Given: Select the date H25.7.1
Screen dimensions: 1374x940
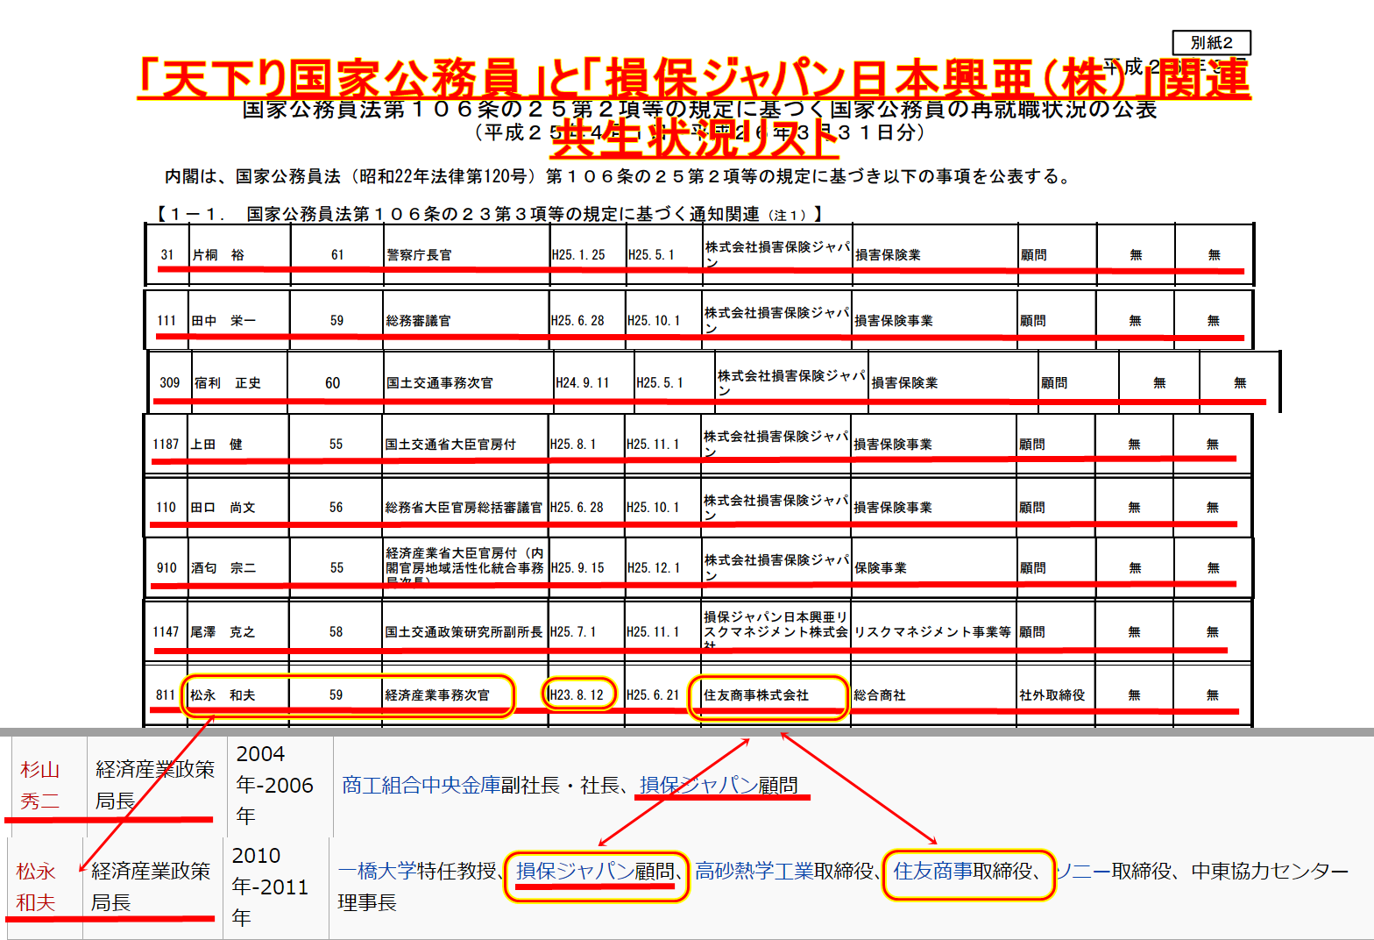Looking at the screenshot, I should 573,632.
